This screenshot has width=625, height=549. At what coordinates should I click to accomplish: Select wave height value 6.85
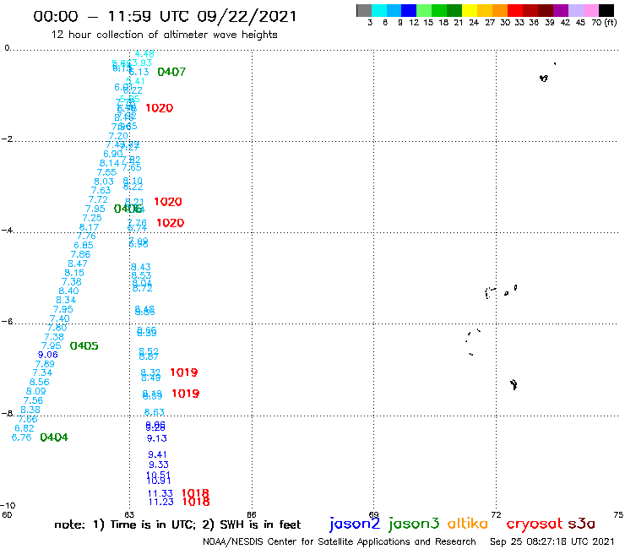(x=84, y=245)
